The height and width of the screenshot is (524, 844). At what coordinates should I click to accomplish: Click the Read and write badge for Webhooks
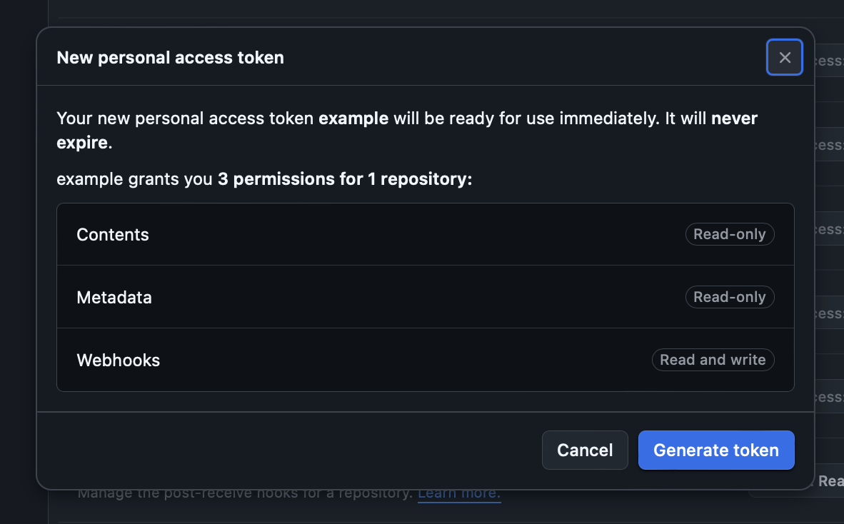click(713, 360)
